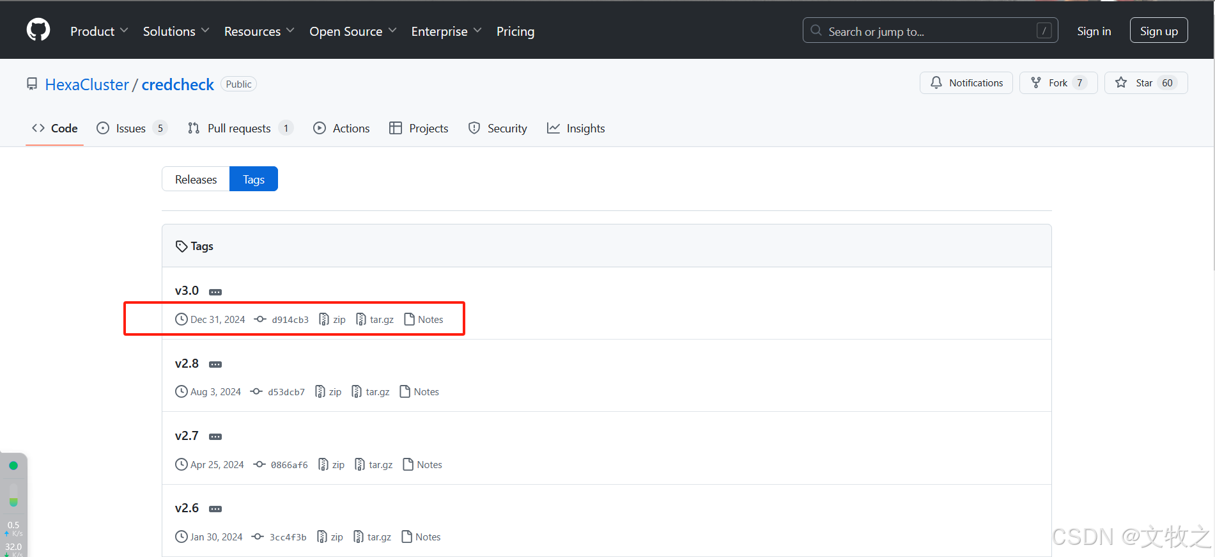Switch to the Pull requests tab
This screenshot has width=1215, height=557.
[x=240, y=129]
